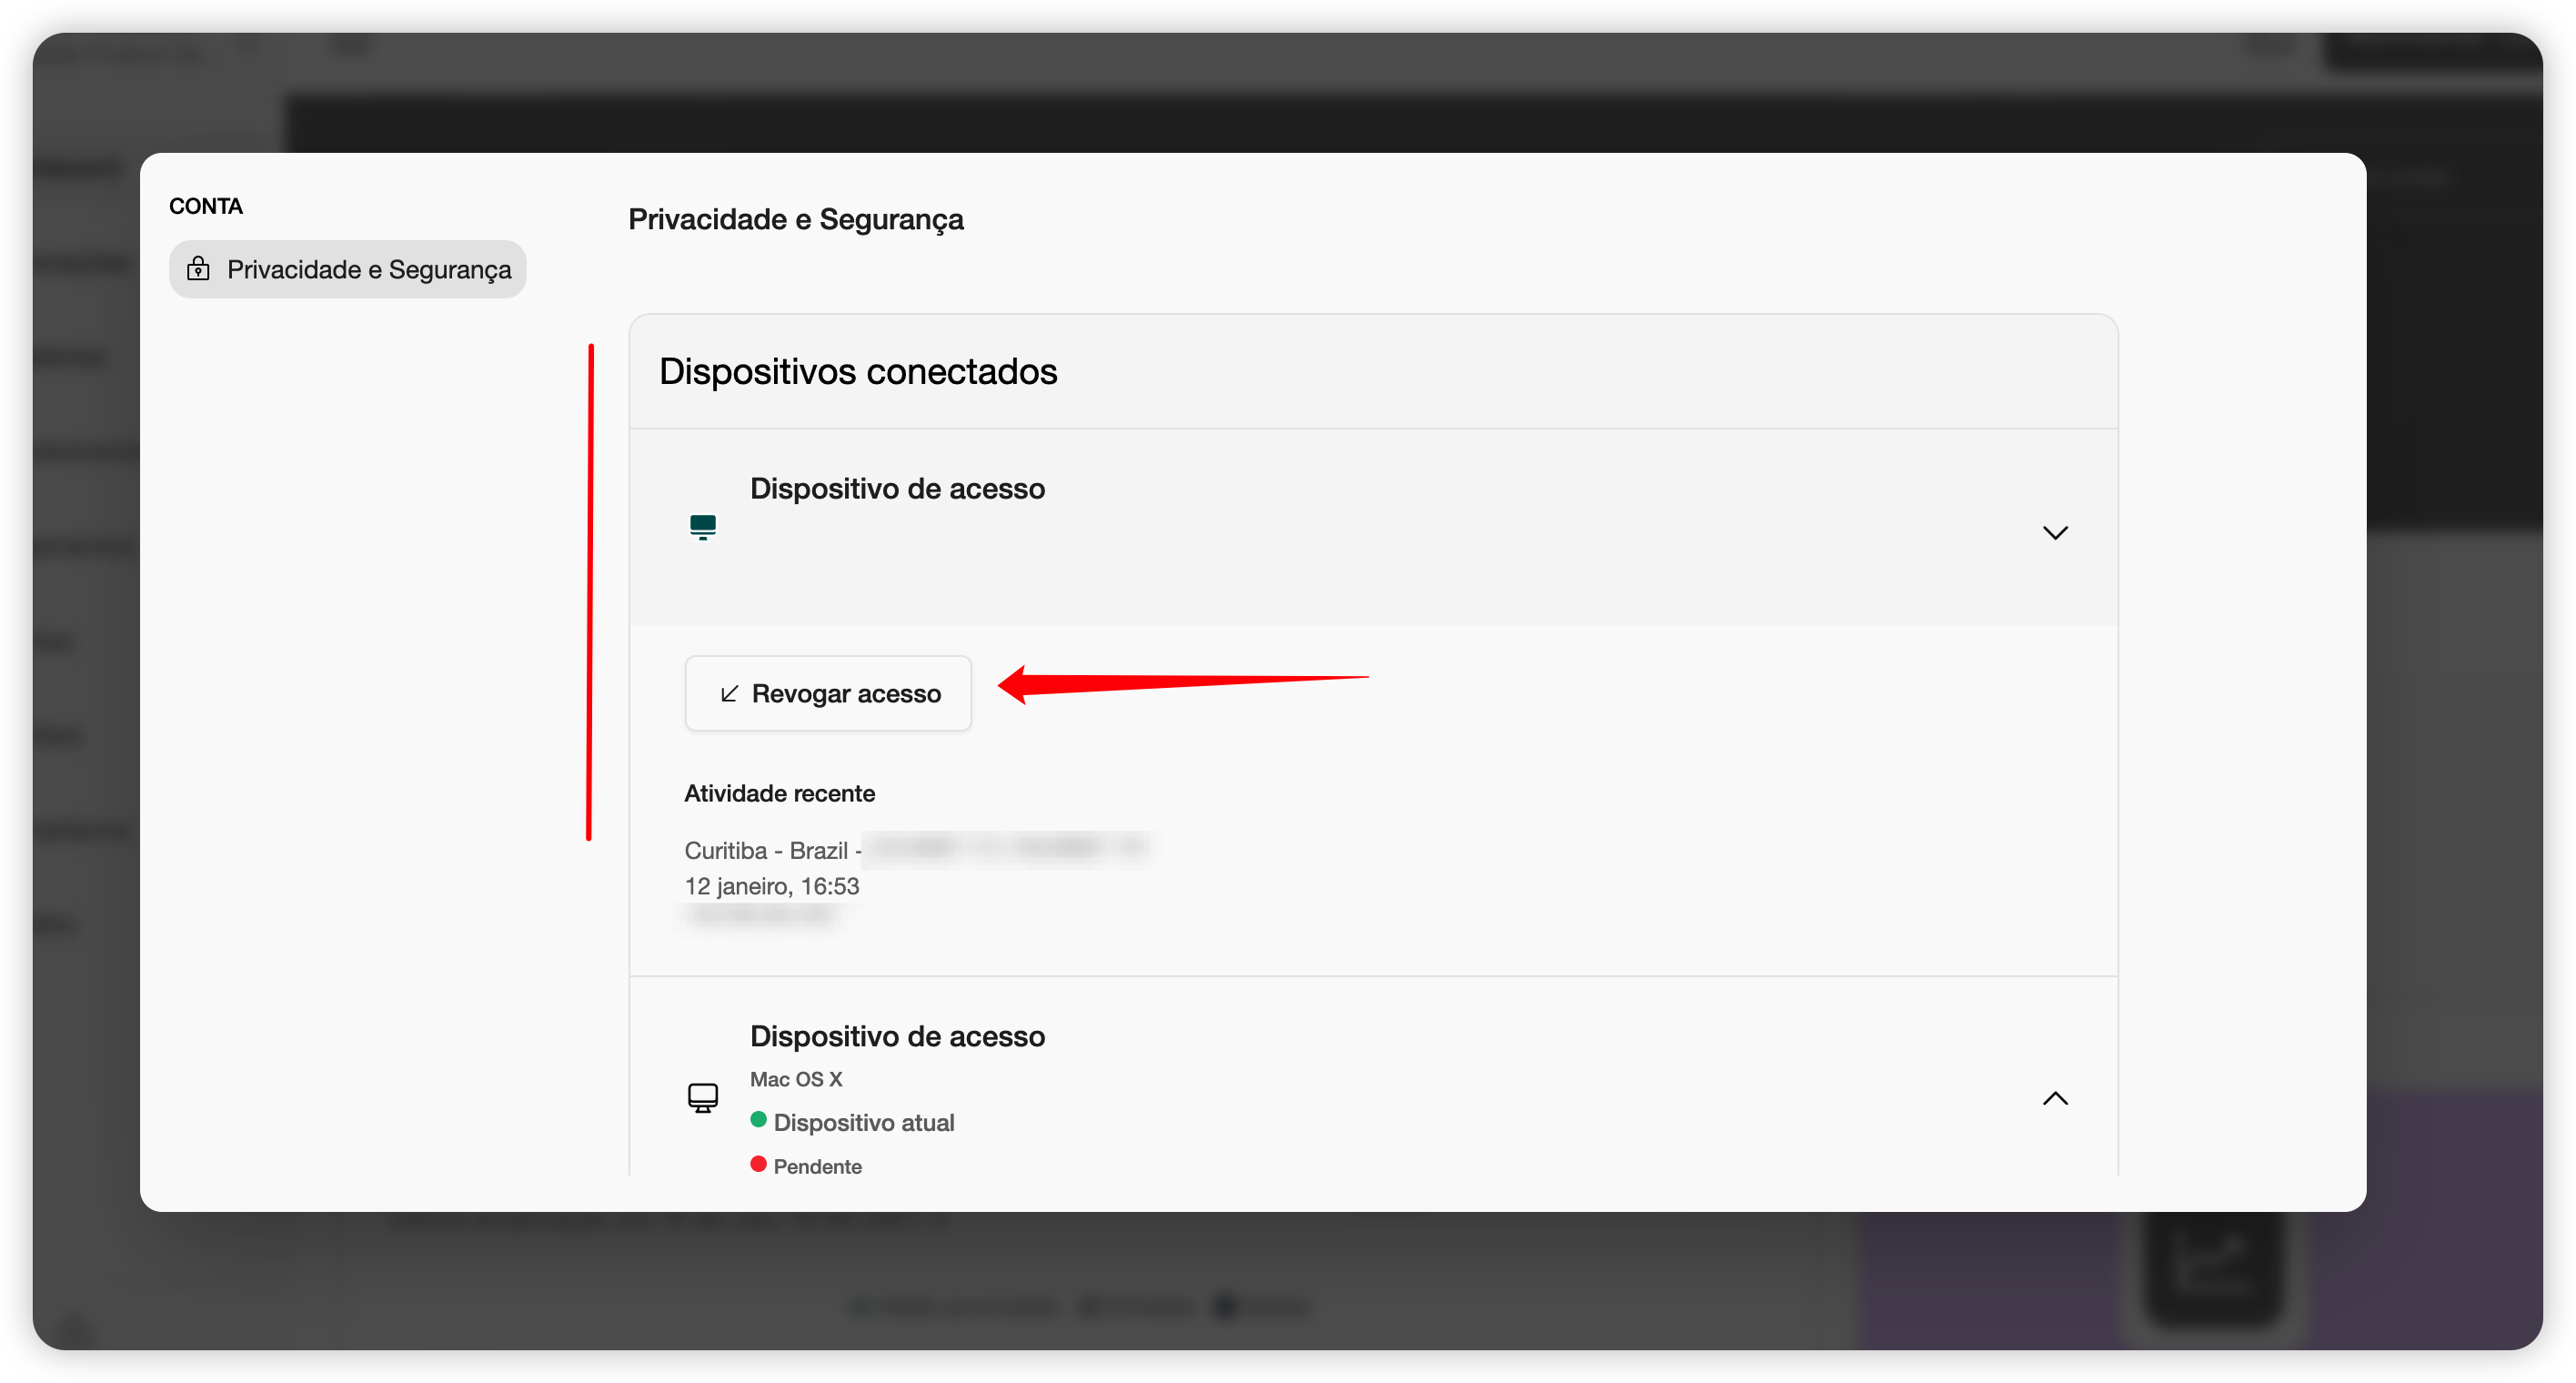Click the CONTA section header

pyautogui.click(x=204, y=206)
